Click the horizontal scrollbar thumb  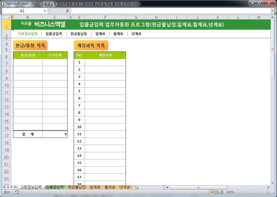click(198, 187)
